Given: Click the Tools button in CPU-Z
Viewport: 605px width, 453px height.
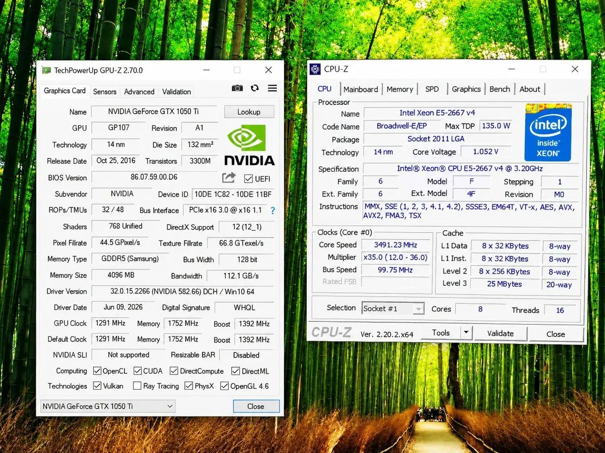Looking at the screenshot, I should coord(441,333).
